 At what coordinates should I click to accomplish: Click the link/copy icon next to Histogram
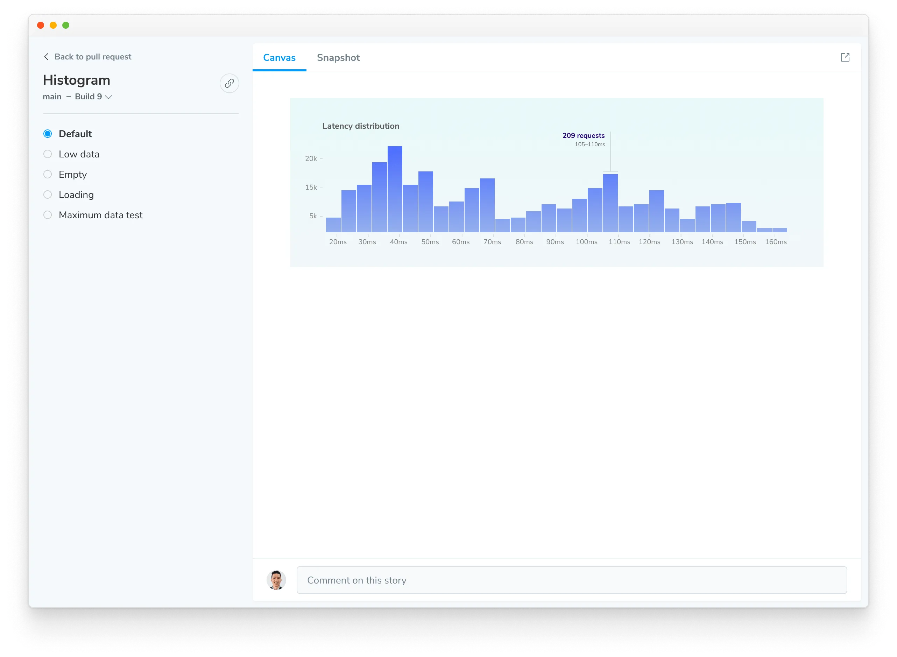click(229, 83)
